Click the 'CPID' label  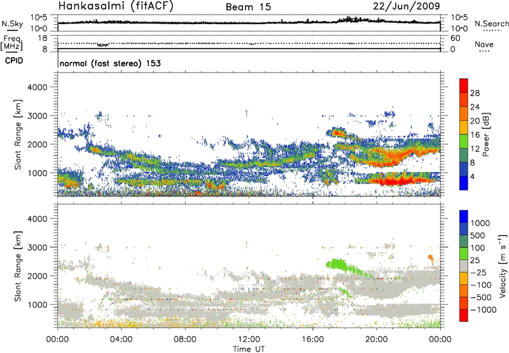(x=14, y=61)
